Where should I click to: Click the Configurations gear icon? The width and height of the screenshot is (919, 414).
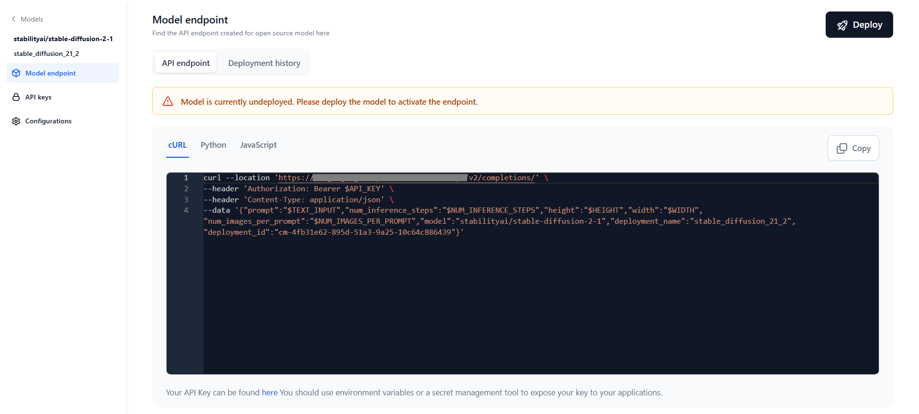pyautogui.click(x=16, y=121)
